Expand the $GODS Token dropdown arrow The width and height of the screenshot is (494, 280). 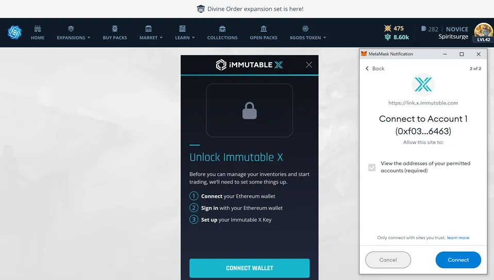tap(325, 38)
